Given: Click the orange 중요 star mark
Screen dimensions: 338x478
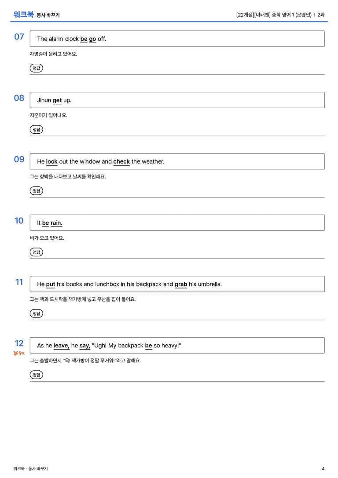Looking at the screenshot, I should [19, 353].
